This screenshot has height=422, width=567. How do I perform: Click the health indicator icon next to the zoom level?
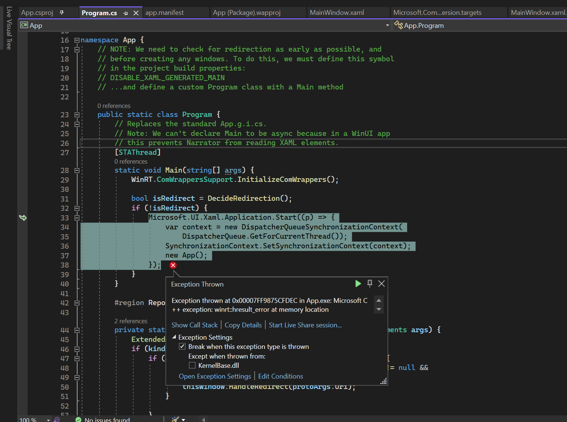[56, 419]
